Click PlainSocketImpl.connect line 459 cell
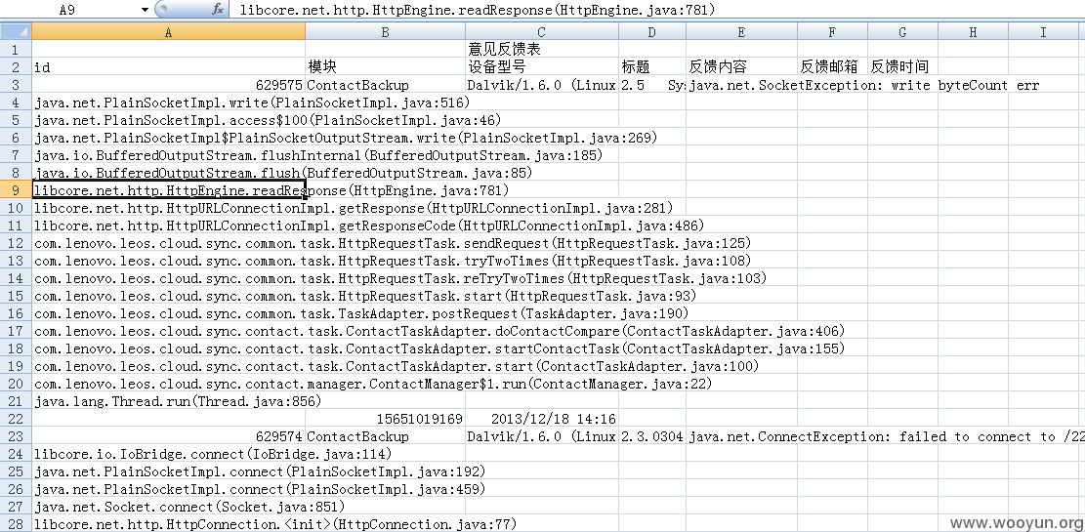Image resolution: width=1085 pixels, height=532 pixels. click(x=168, y=489)
